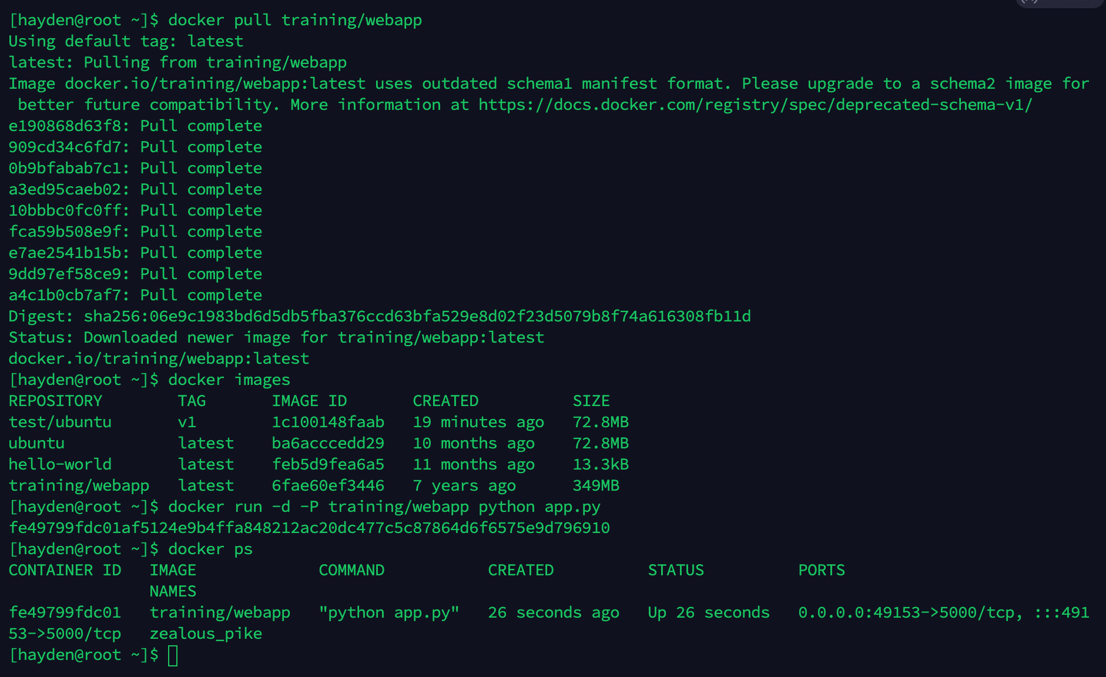Image resolution: width=1106 pixels, height=677 pixels.
Task: Click the container name zealous_pike
Action: click(x=206, y=634)
